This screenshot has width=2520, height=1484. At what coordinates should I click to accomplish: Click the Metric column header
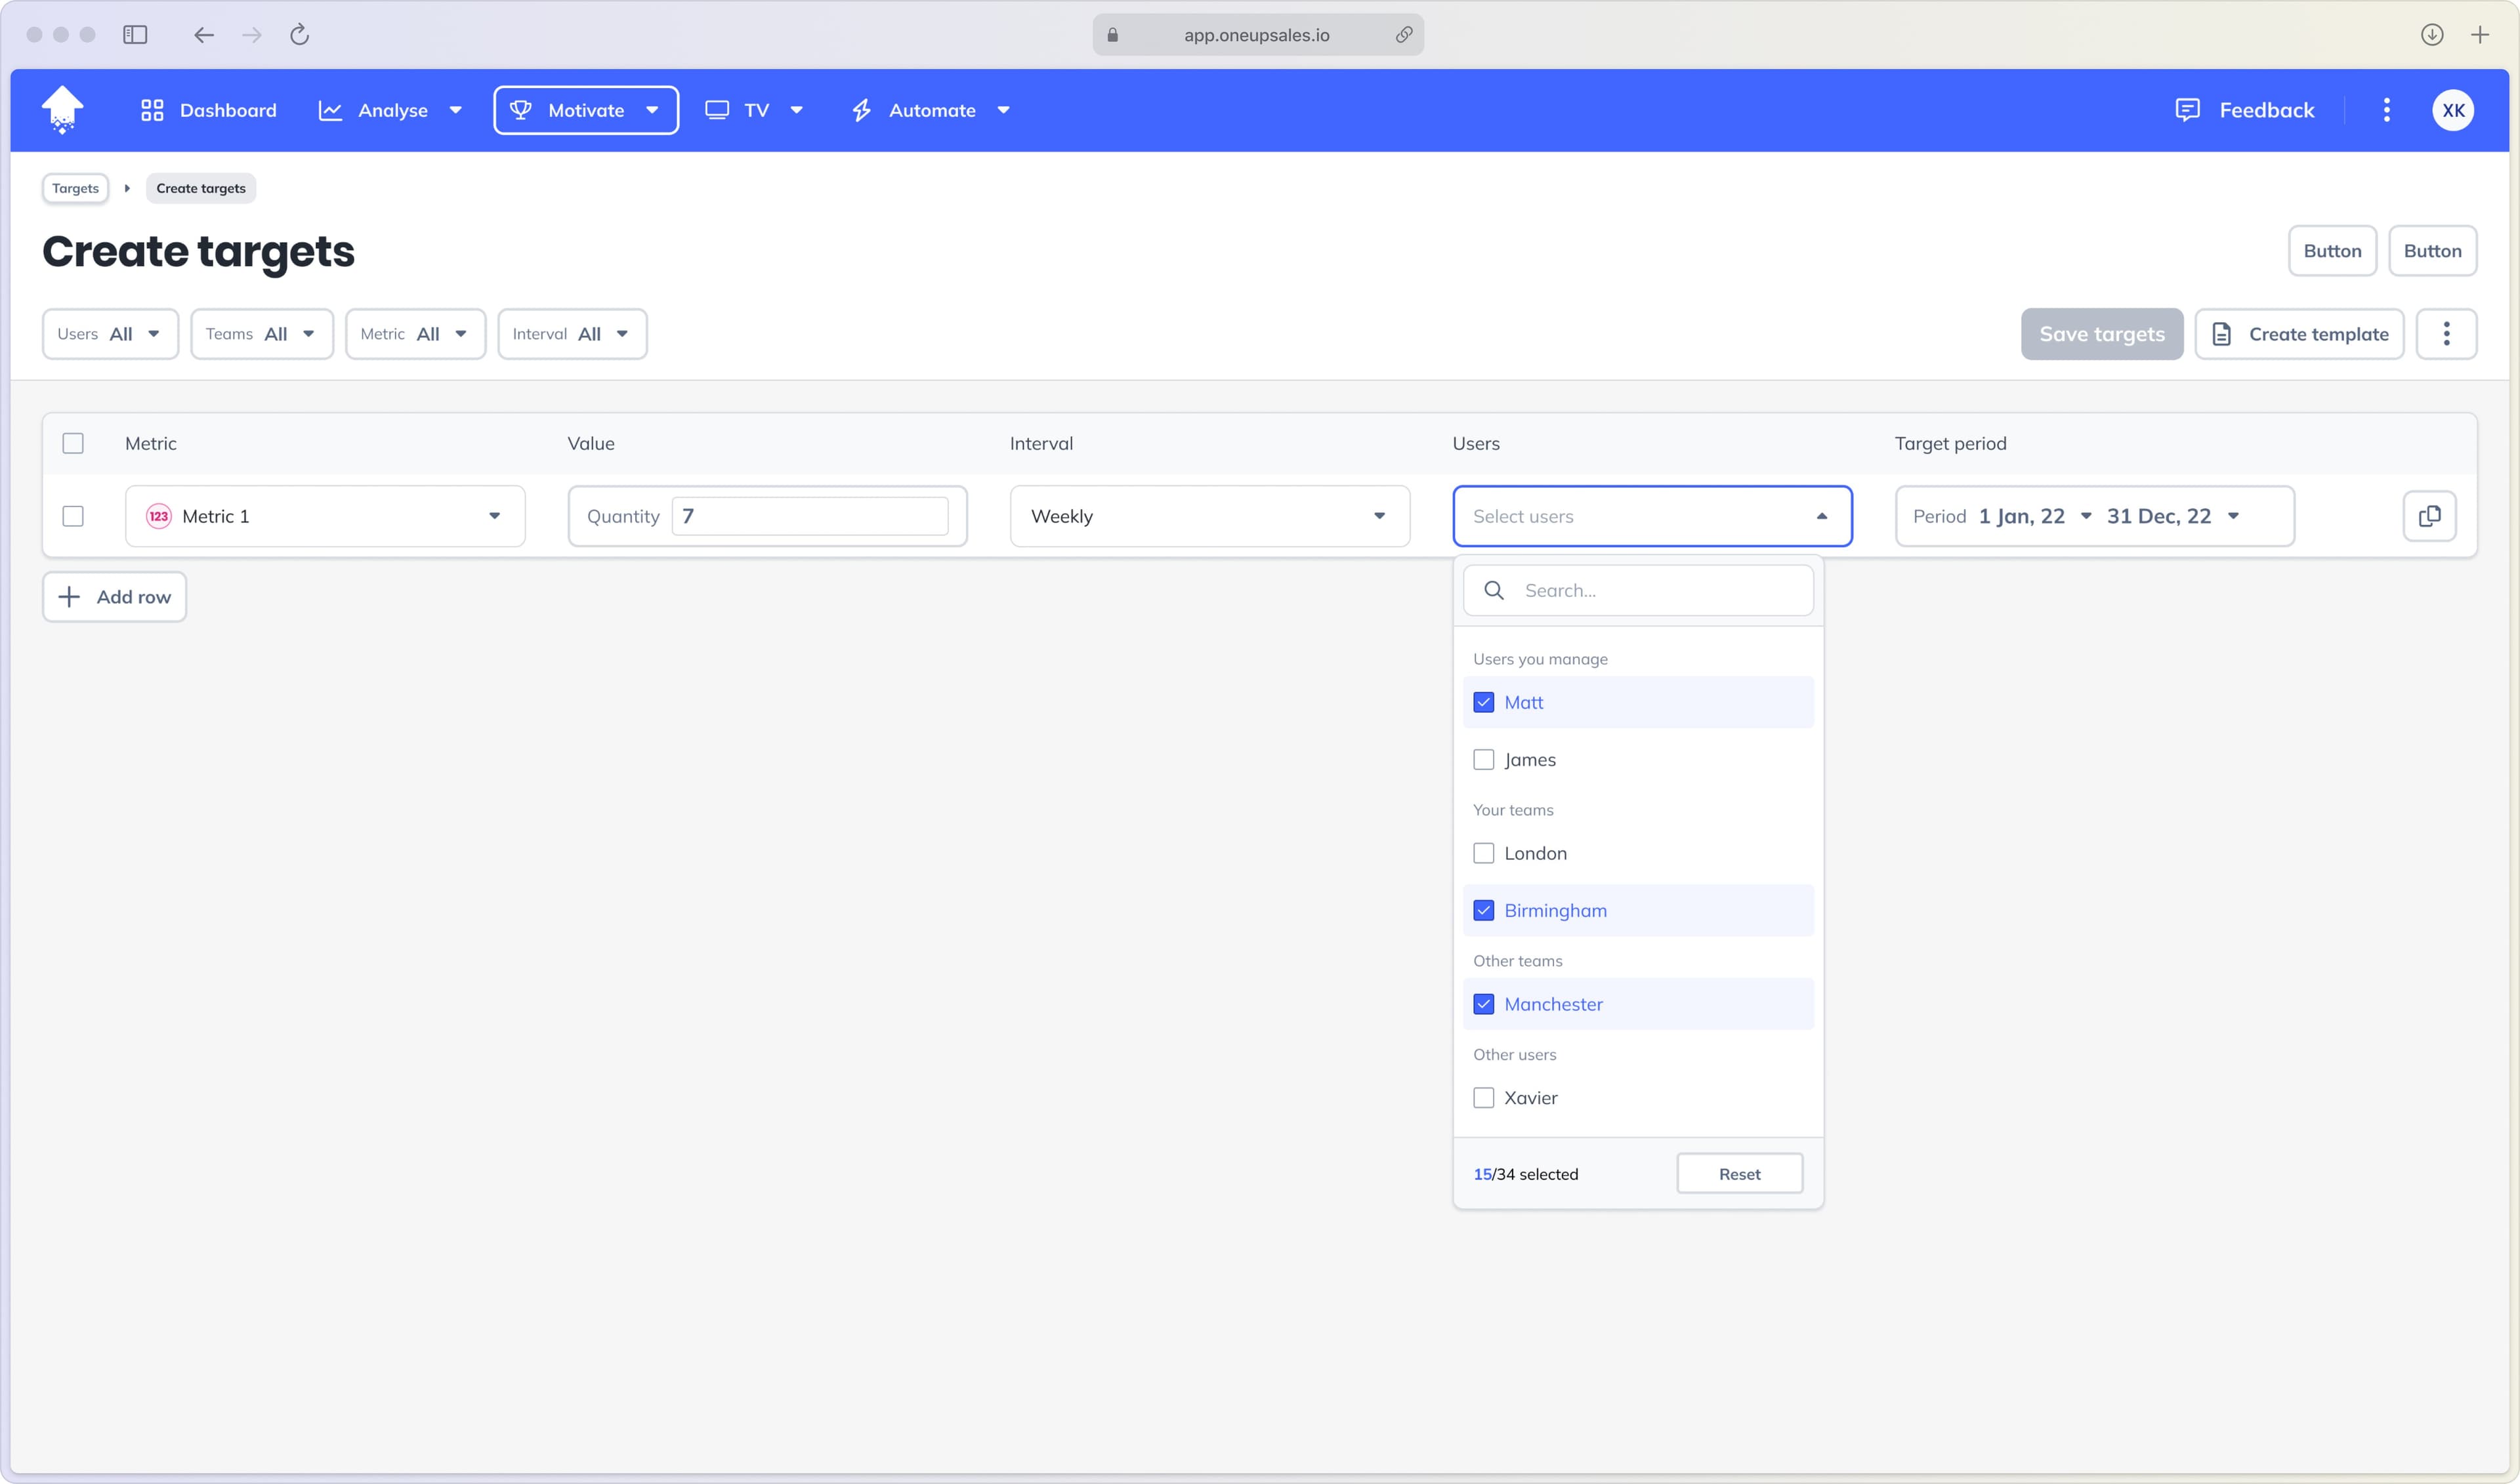(x=151, y=443)
